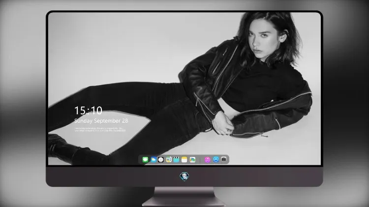This screenshot has height=207, width=369.
Task: Open the green Messages app in dock
Action: pyautogui.click(x=146, y=160)
